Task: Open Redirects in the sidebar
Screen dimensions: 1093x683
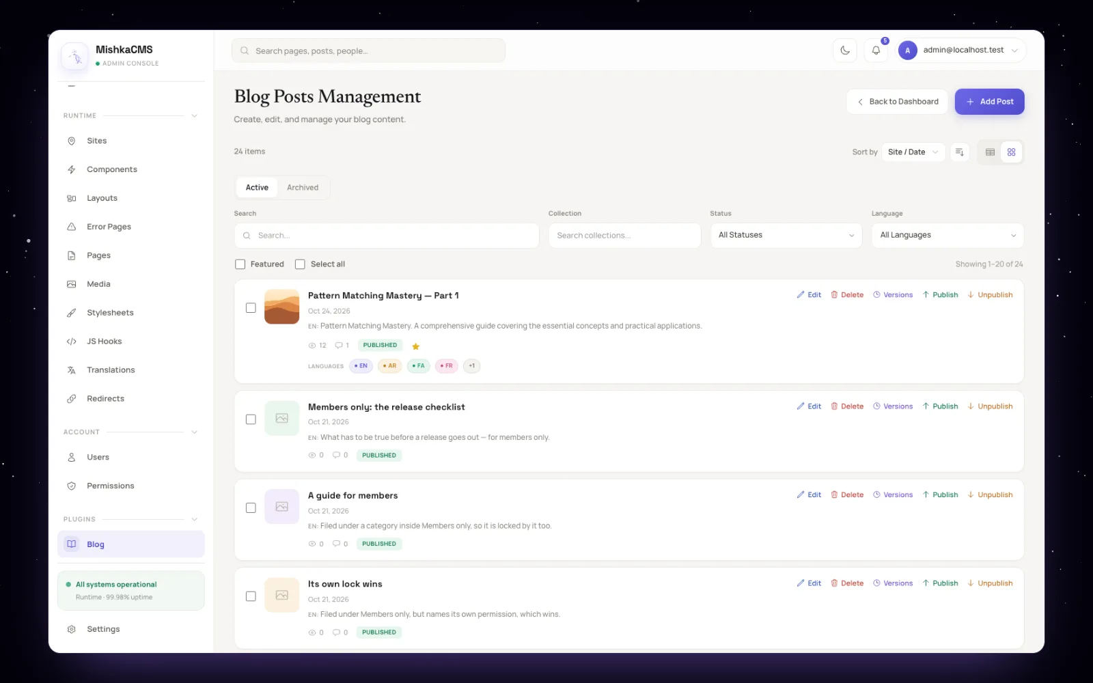Action: pyautogui.click(x=130, y=399)
